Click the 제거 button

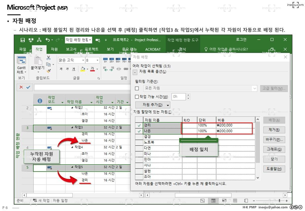click(274, 130)
